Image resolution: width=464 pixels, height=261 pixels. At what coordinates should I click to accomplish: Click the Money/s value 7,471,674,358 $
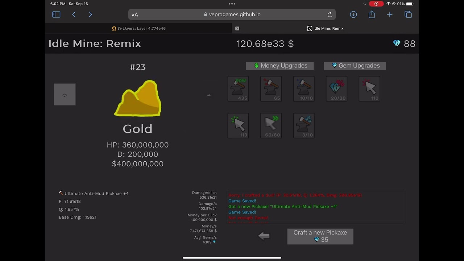tap(203, 231)
